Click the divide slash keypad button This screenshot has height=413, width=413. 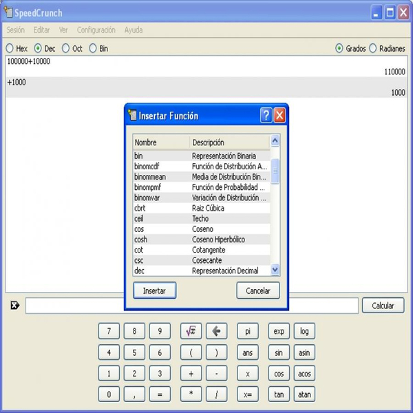point(216,394)
